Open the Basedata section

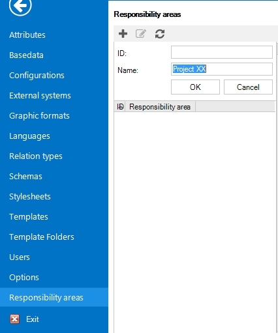[x=26, y=55]
